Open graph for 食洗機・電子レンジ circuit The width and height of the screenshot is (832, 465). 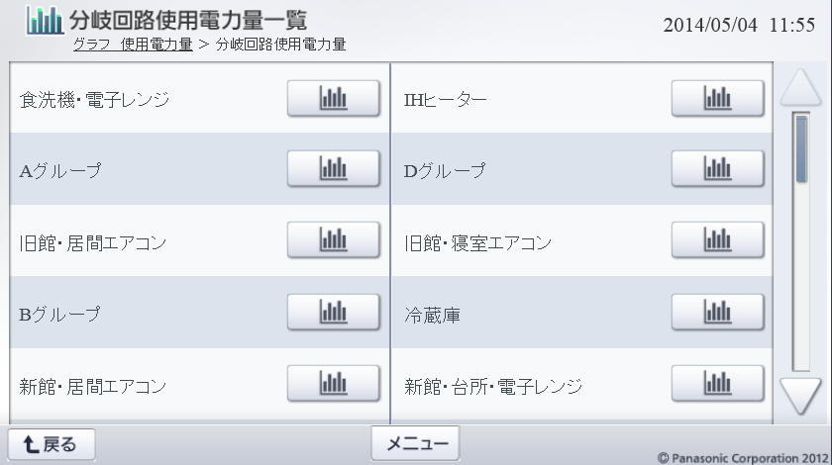[334, 98]
